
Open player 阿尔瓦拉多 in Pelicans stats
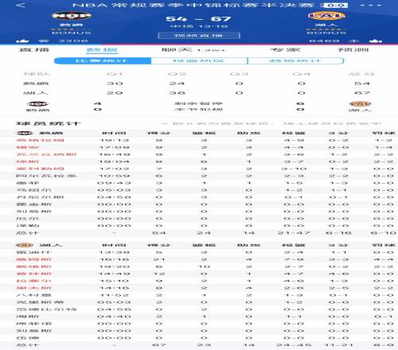(x=46, y=176)
